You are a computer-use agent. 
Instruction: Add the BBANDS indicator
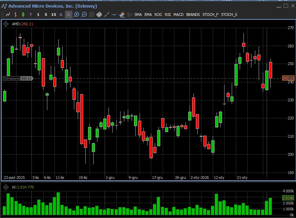coord(193,15)
